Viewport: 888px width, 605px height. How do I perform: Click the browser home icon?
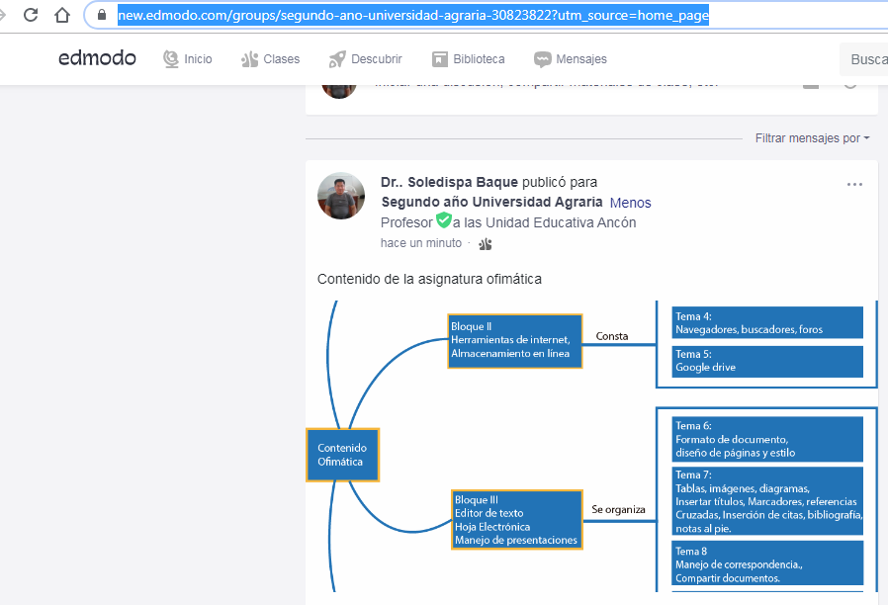pyautogui.click(x=62, y=16)
